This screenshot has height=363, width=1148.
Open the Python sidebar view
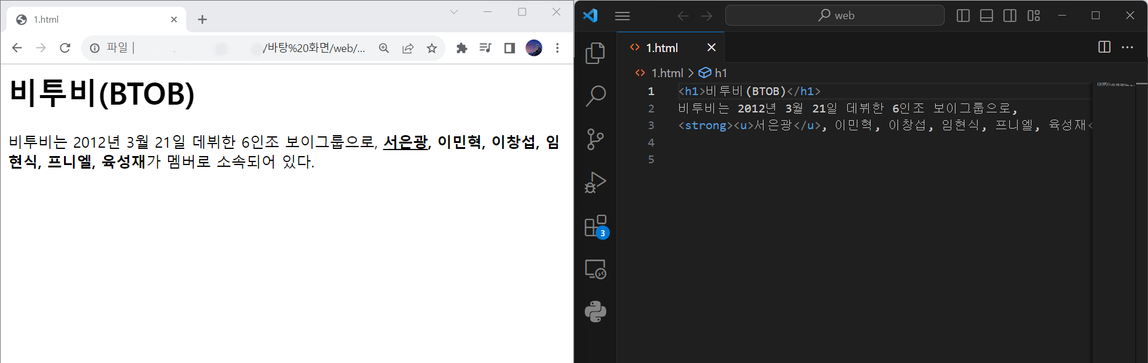(596, 312)
